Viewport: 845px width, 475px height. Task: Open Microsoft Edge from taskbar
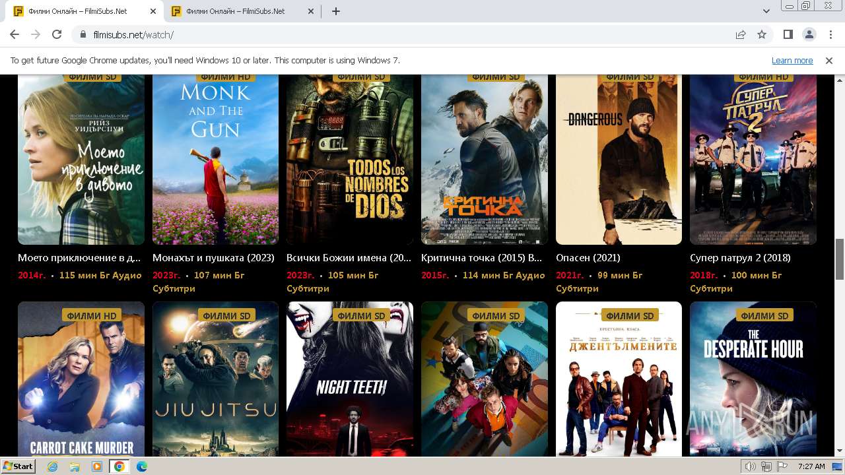click(142, 466)
